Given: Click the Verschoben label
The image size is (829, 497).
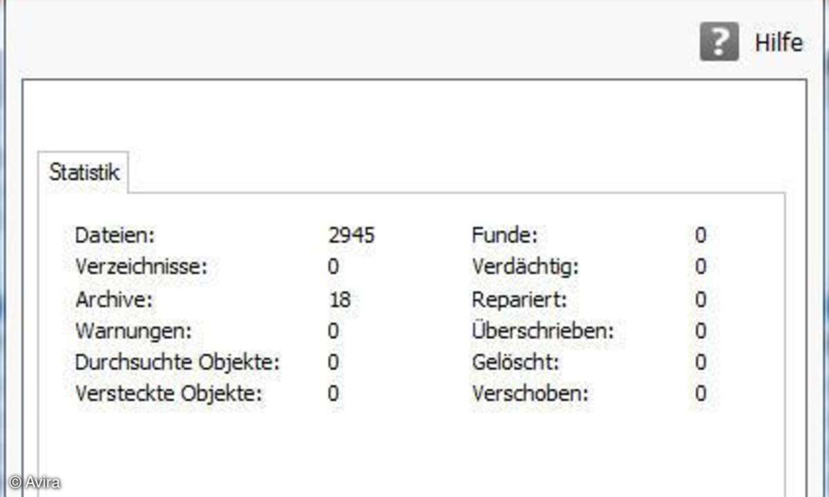Looking at the screenshot, I should point(531,394).
